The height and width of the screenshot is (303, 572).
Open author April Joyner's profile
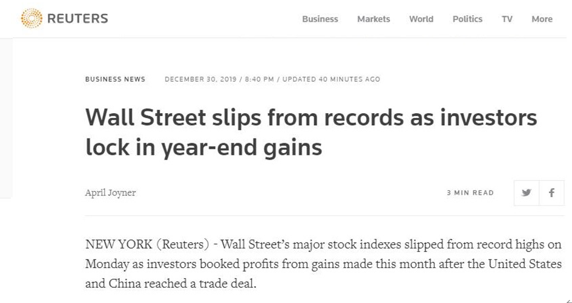[x=110, y=193]
